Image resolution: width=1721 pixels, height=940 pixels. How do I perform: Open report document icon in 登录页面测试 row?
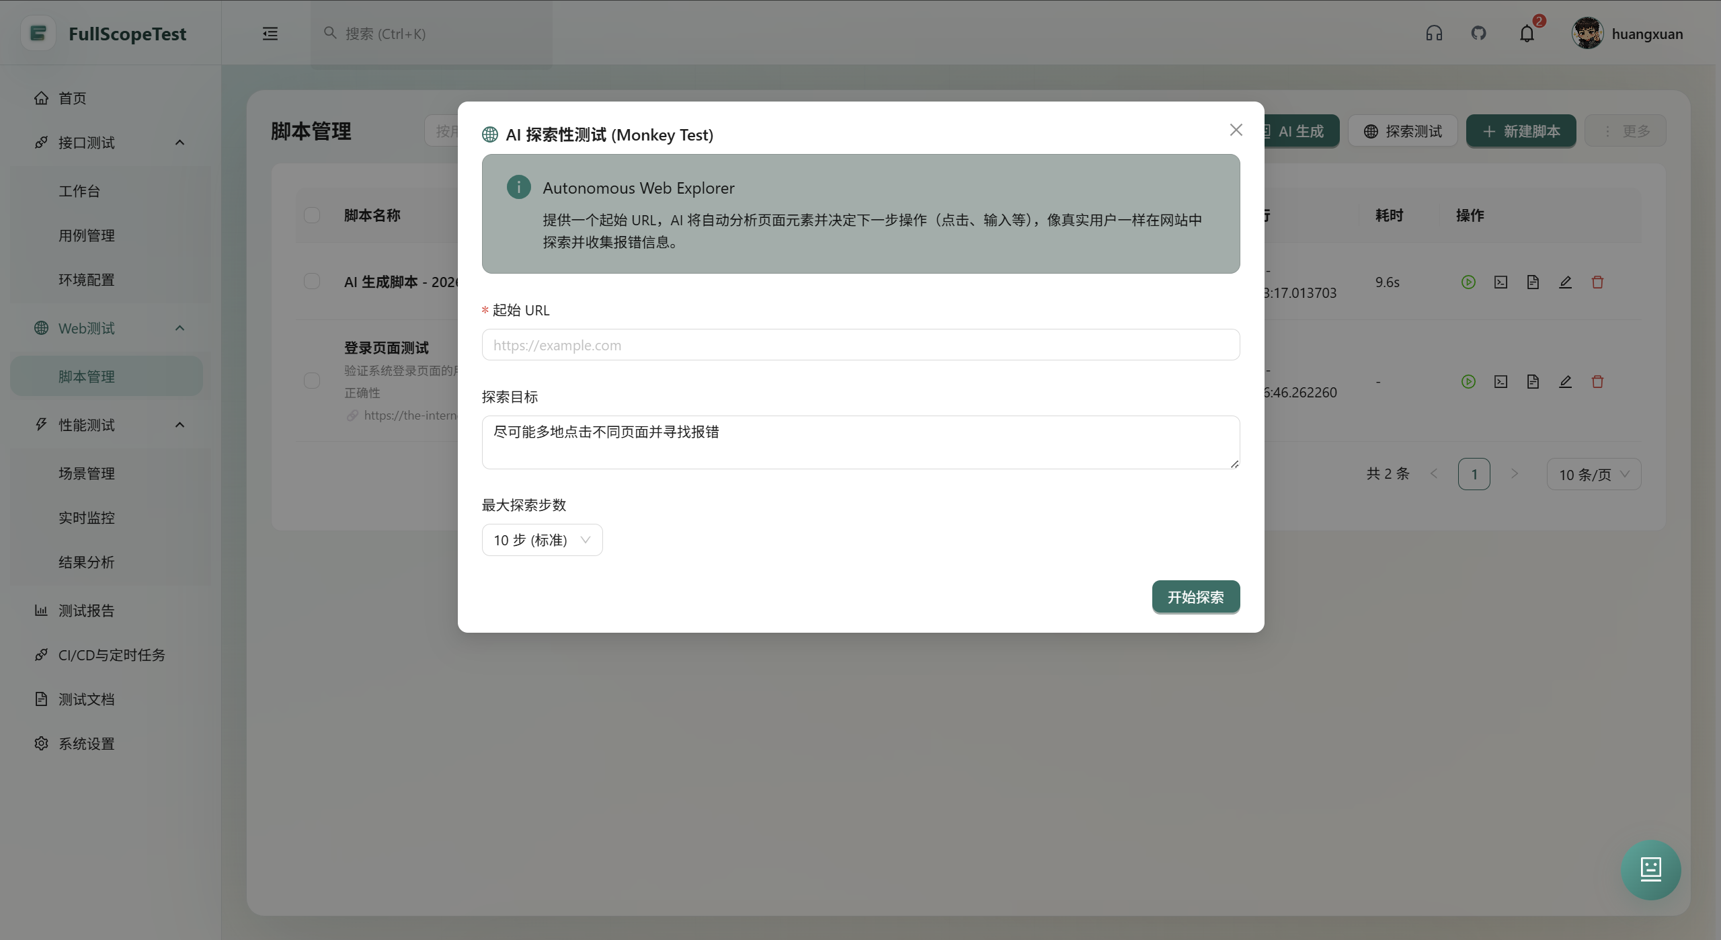point(1533,382)
